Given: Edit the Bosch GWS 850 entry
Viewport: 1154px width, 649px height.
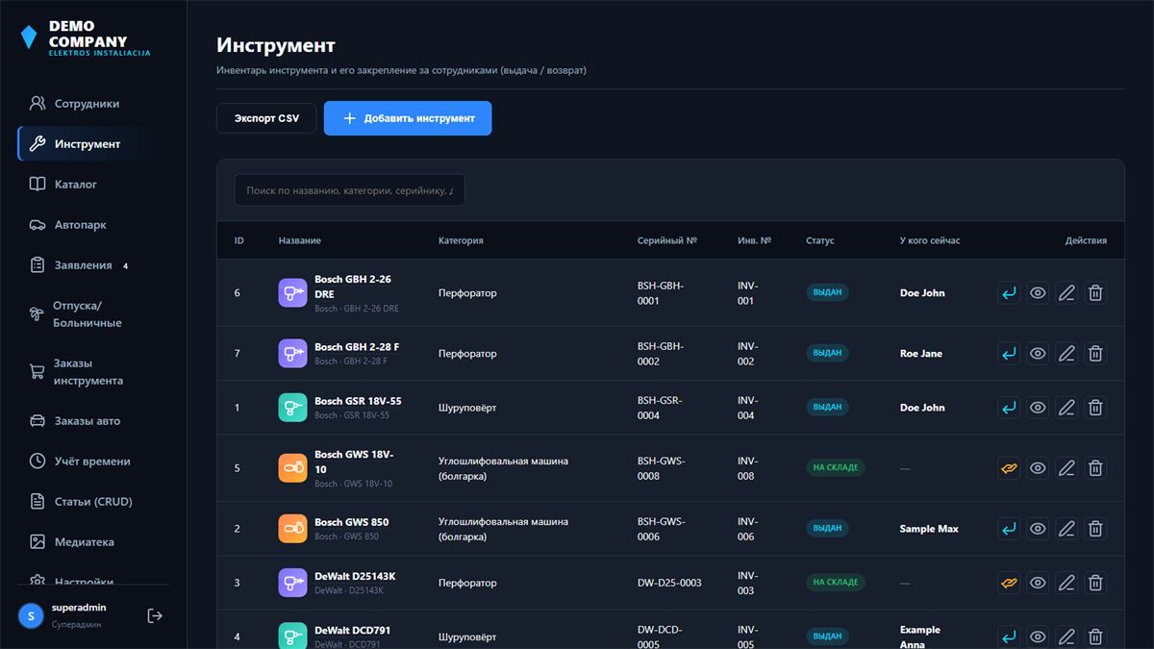Looking at the screenshot, I should click(x=1066, y=529).
